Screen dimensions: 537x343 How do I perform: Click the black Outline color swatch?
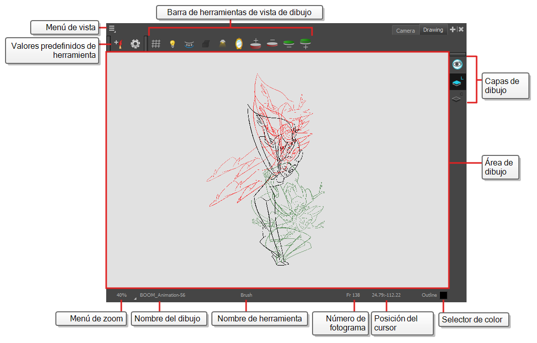click(443, 296)
